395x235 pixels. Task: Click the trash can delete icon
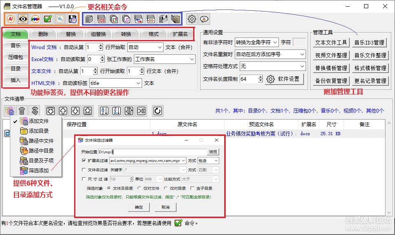click(22, 110)
